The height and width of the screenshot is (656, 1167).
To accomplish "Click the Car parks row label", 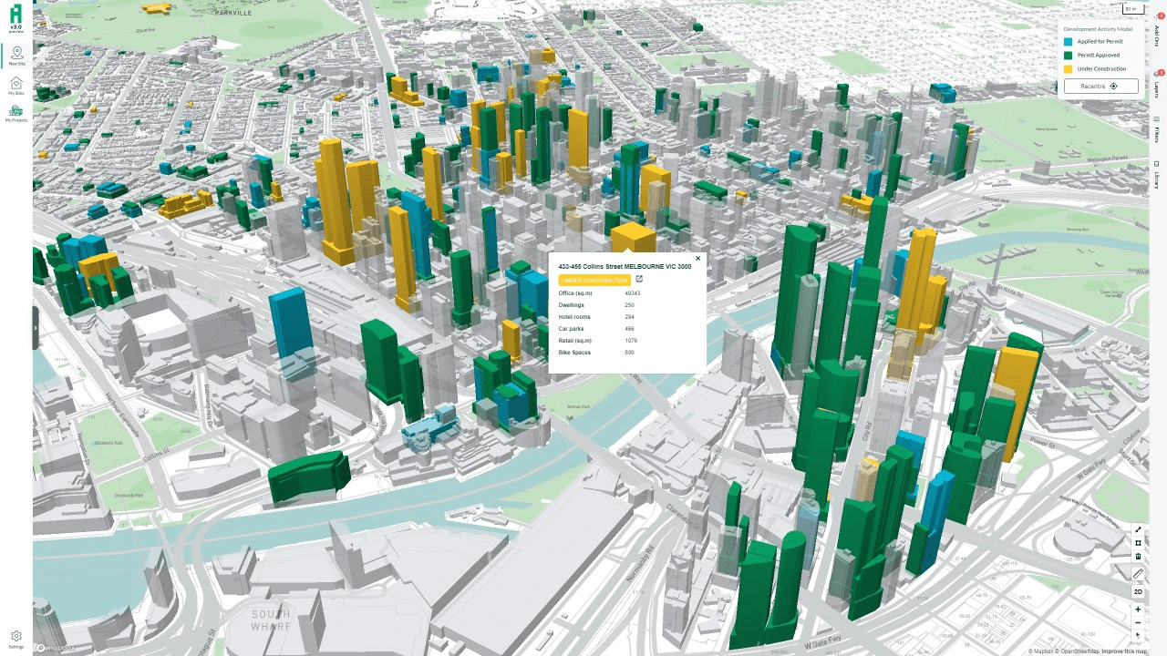I will pos(571,329).
